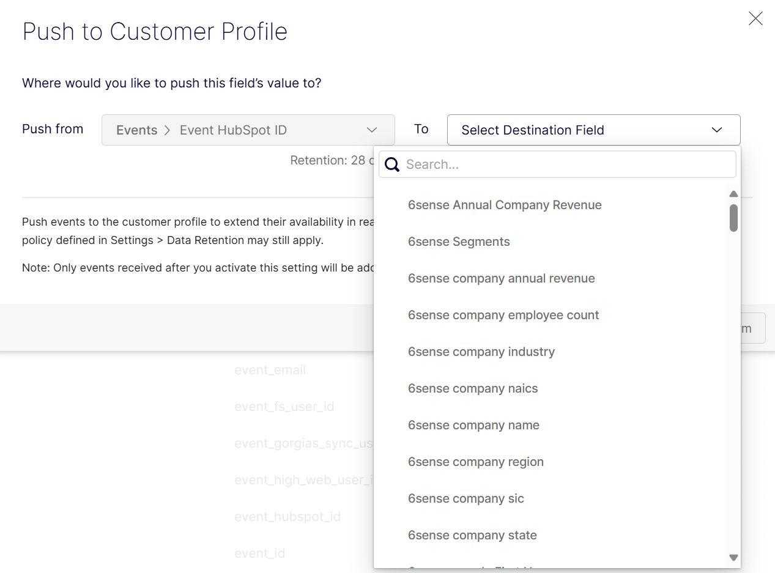This screenshot has height=573, width=775.
Task: Choose 6sense company industry field
Action: point(481,352)
